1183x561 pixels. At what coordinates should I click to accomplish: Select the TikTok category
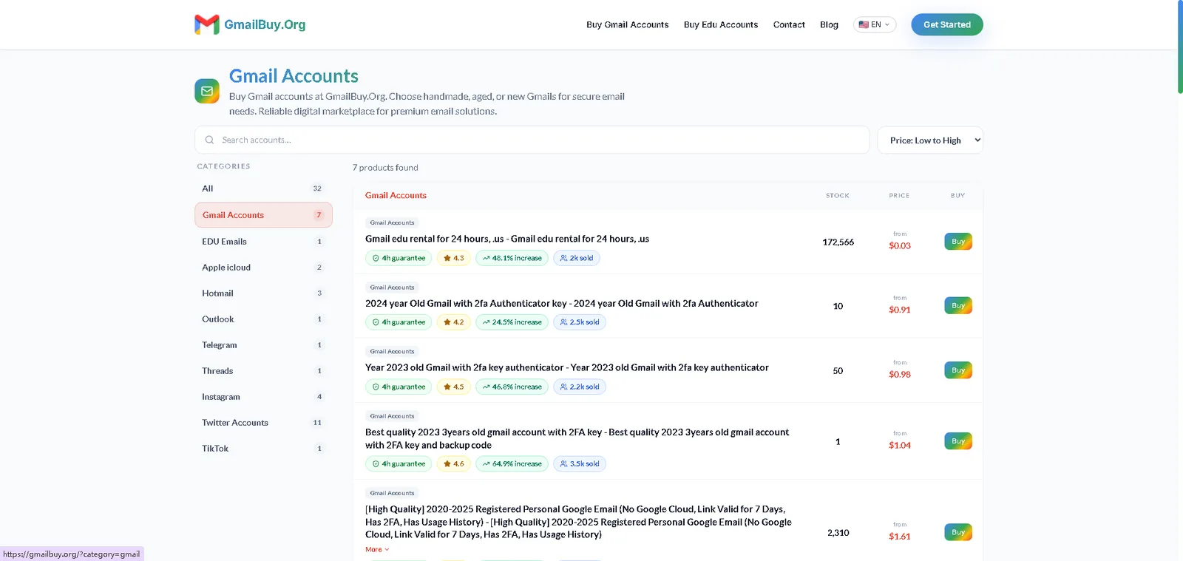click(263, 449)
